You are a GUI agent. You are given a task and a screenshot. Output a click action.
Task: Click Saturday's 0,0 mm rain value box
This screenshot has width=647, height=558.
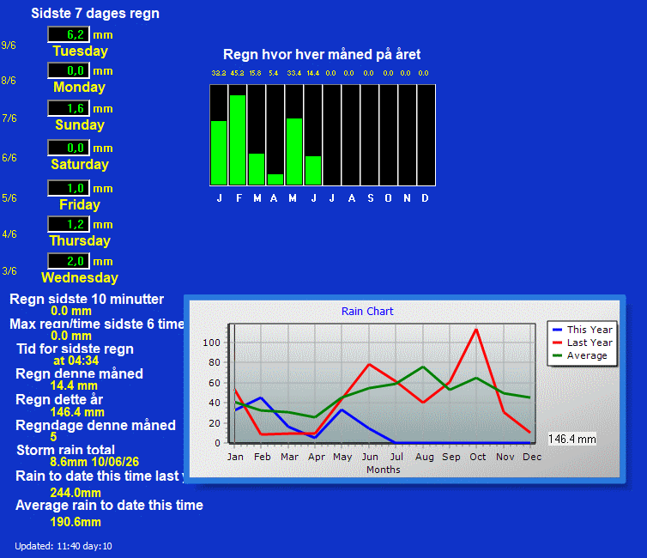point(69,148)
